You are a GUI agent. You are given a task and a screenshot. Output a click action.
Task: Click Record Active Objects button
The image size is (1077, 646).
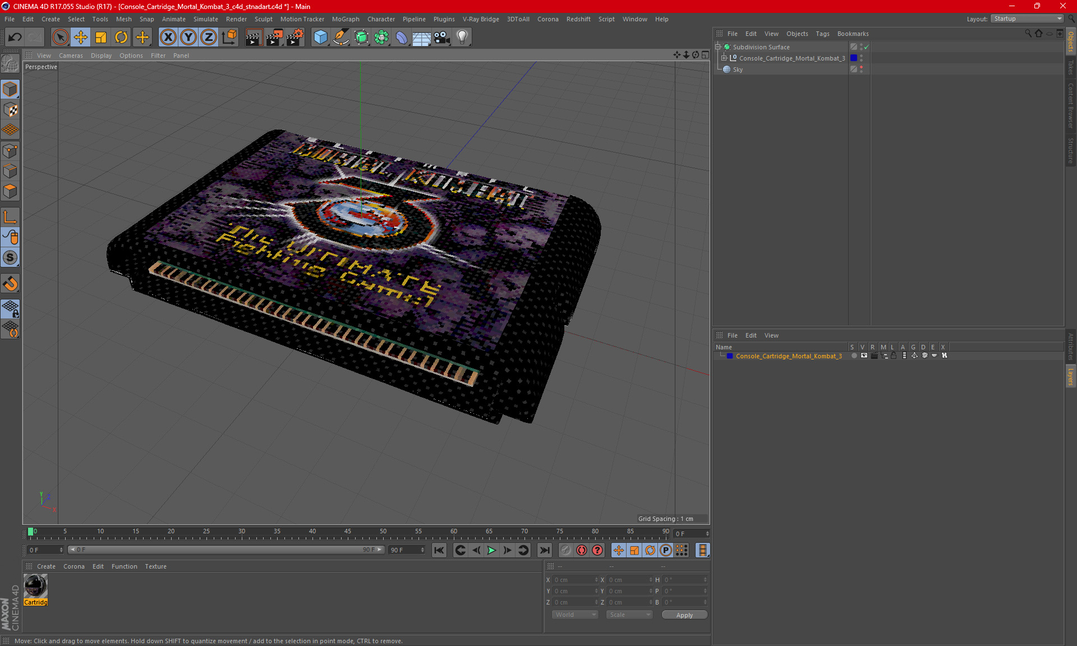(x=565, y=550)
